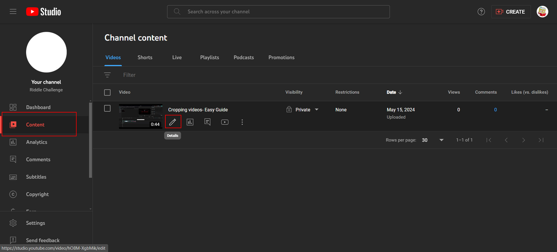Click the Comments column header
Screen dimensions: 557x252
click(x=486, y=92)
